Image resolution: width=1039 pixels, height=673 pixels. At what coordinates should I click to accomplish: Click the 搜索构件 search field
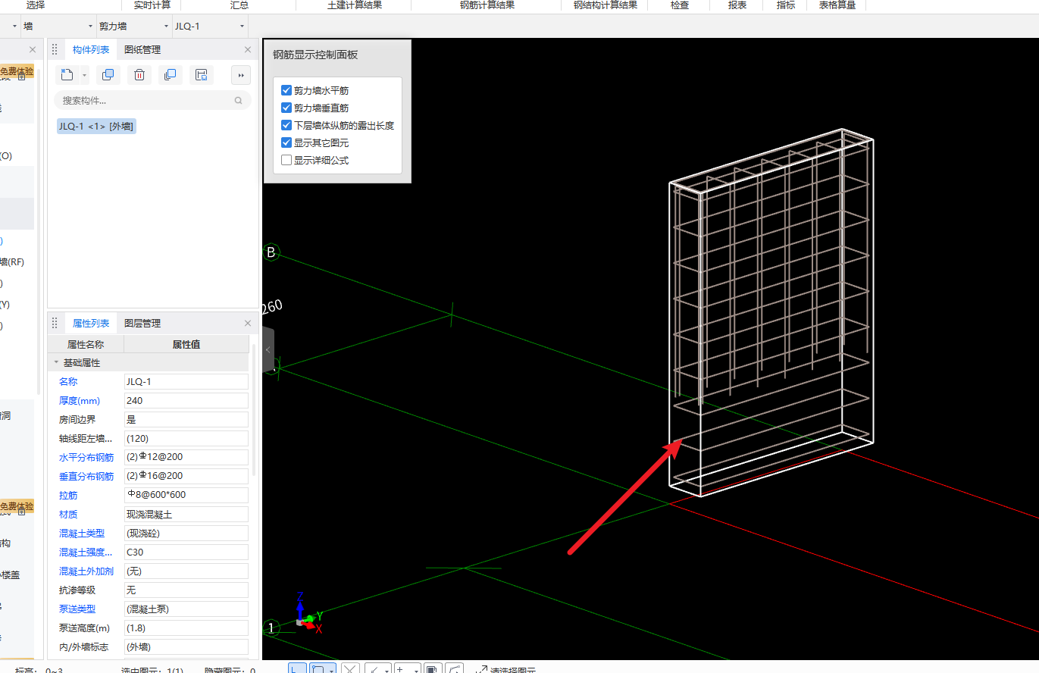152,100
